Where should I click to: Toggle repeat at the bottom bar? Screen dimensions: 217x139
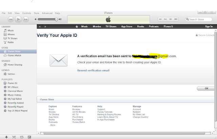pos(22,137)
